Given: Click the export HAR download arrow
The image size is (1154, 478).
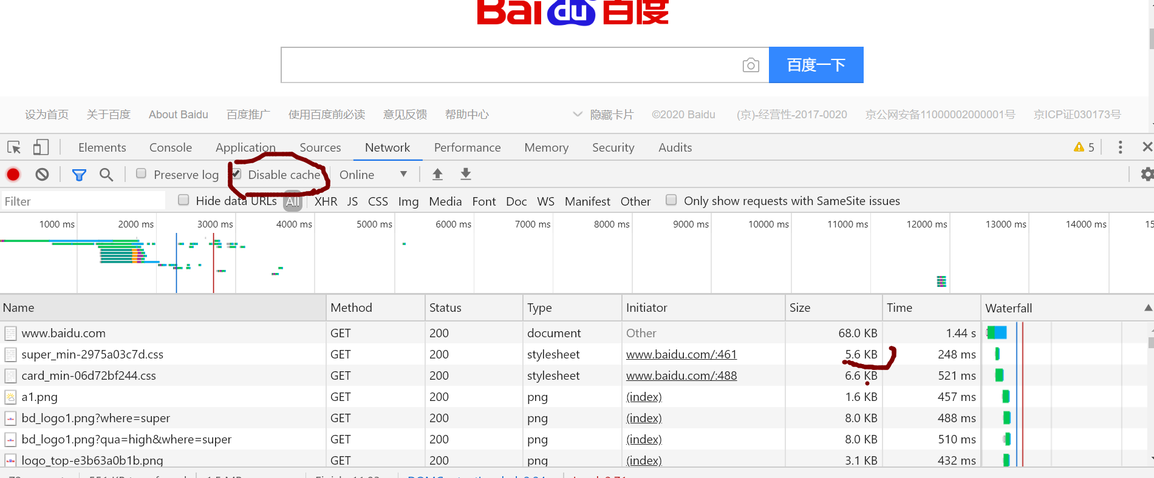Looking at the screenshot, I should 466,175.
